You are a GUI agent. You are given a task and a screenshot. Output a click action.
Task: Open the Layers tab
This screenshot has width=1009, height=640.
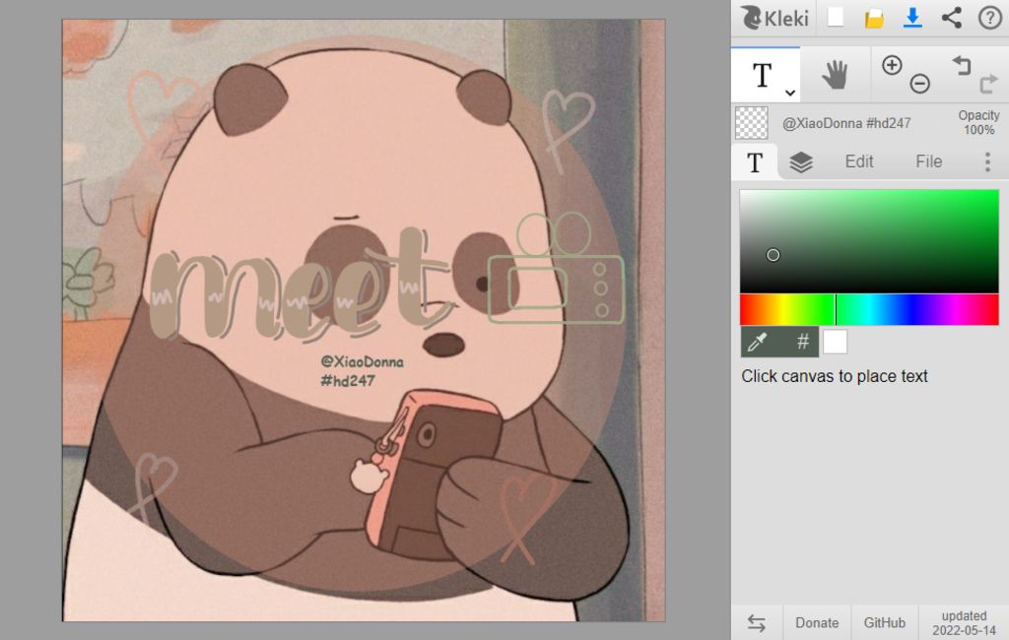point(800,162)
